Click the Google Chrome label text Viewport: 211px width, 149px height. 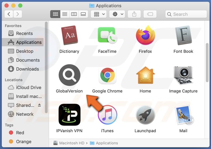107,91
